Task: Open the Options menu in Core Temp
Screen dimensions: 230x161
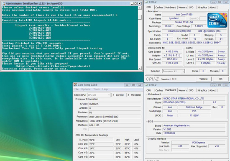Action: [x=86, y=89]
